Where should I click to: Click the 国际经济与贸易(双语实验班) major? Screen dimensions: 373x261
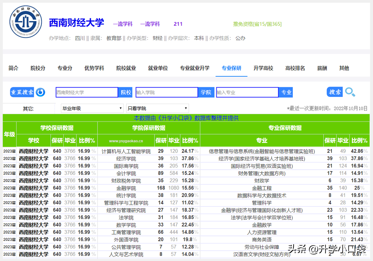tap(262, 166)
